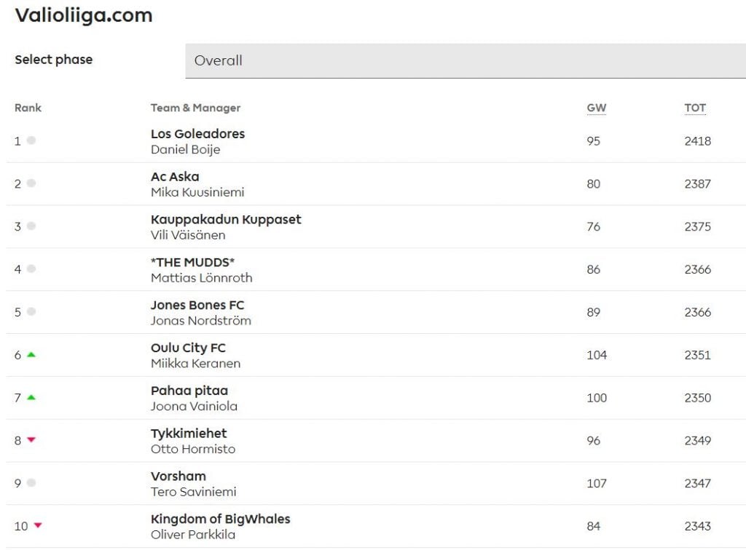This screenshot has width=746, height=550.
Task: Click red down arrow beside rank 10
Action: point(38,525)
